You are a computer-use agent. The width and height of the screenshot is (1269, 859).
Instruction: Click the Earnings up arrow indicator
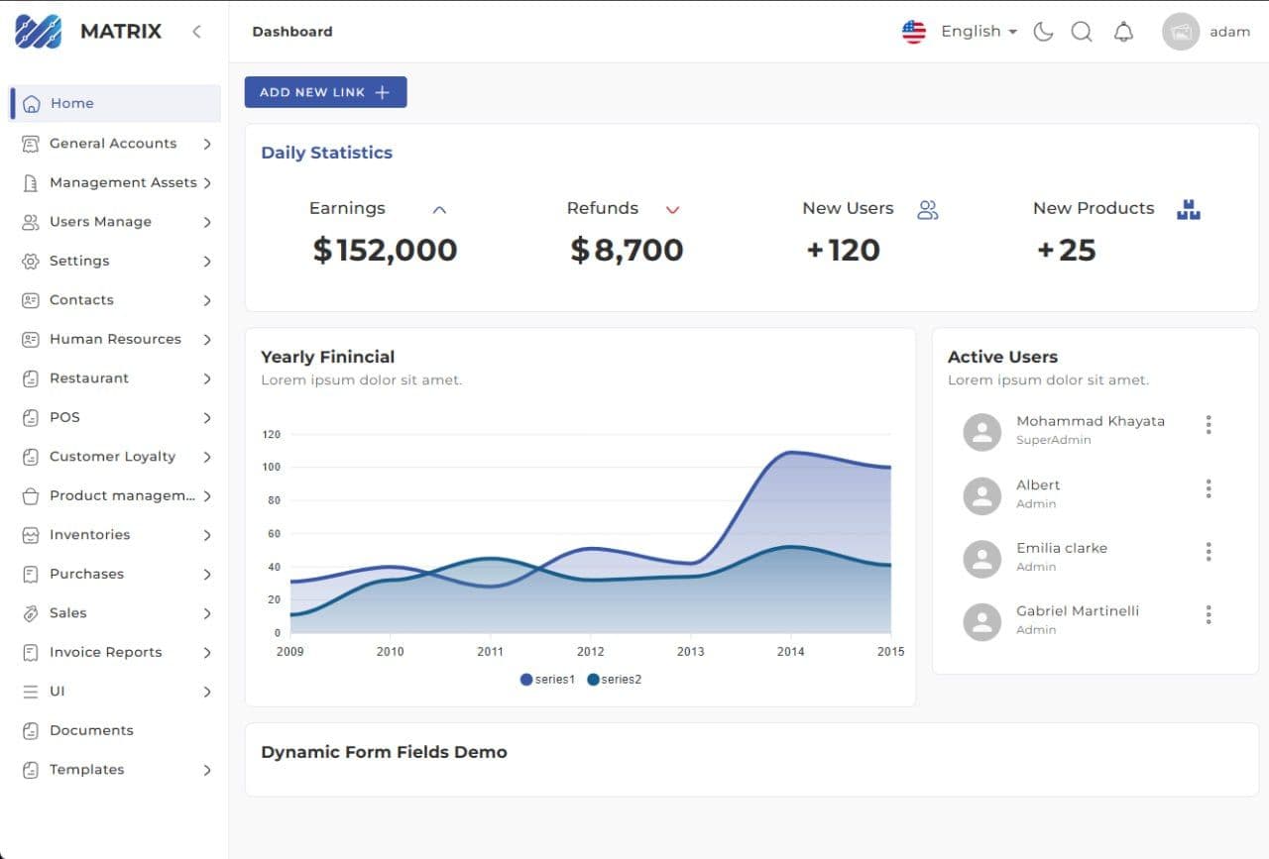(x=440, y=210)
